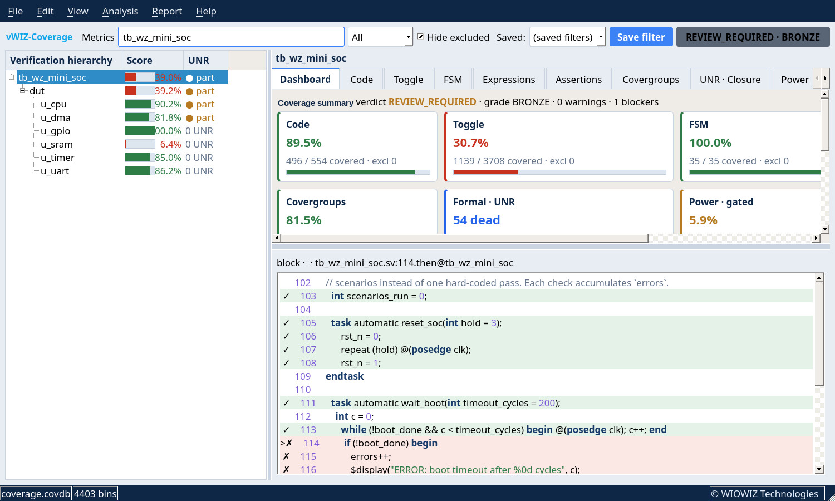Open the All filter dropdown
The height and width of the screenshot is (501, 835).
[380, 37]
